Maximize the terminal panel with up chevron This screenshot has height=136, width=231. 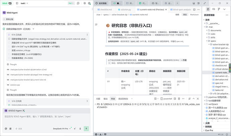194,99
